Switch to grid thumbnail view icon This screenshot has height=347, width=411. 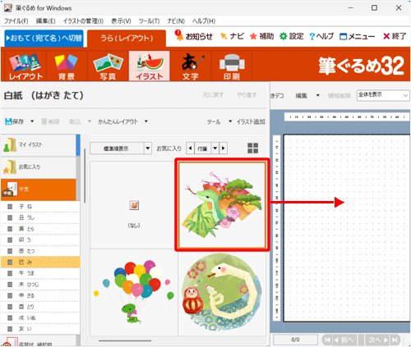point(252,148)
